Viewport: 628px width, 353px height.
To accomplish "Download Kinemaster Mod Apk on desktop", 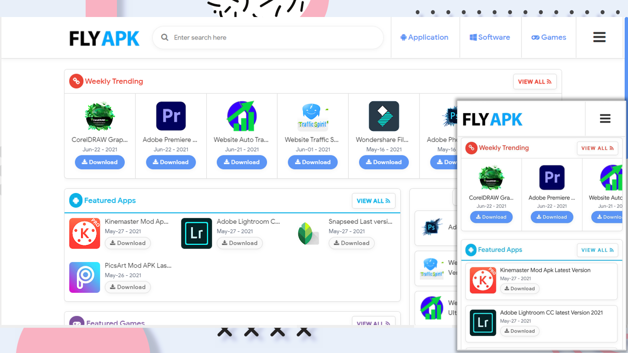I will click(128, 243).
